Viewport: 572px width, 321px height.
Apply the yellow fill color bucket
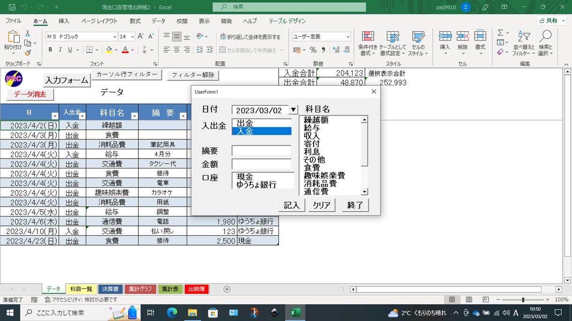(x=109, y=50)
